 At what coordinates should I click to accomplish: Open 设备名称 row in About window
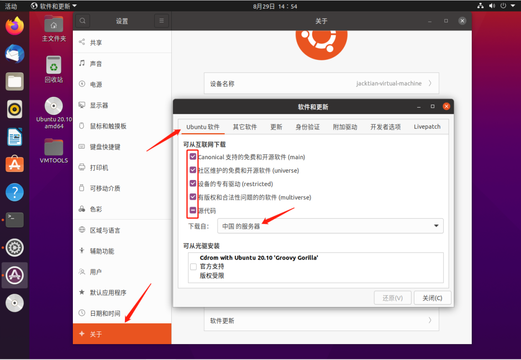tap(321, 83)
